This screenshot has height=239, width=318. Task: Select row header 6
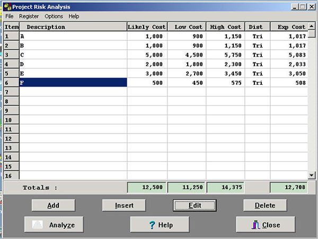pos(12,83)
